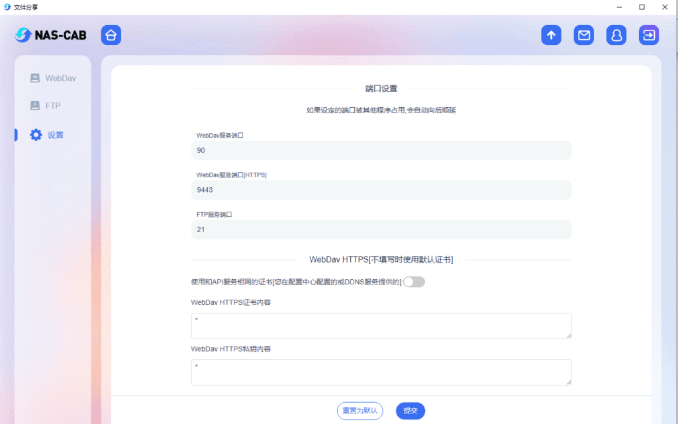
Task: Click the WebDav服务端口 input field
Action: coord(381,150)
